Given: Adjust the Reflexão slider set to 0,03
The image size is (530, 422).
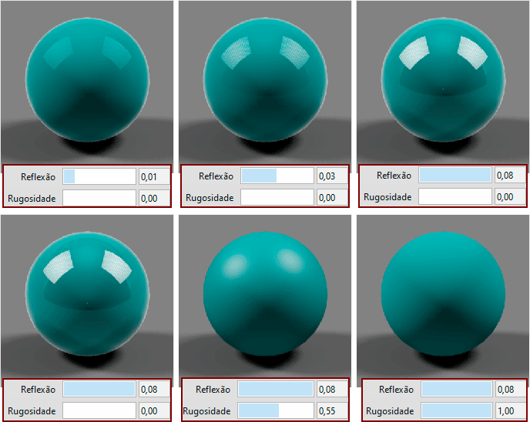Looking at the screenshot, I should [277, 176].
